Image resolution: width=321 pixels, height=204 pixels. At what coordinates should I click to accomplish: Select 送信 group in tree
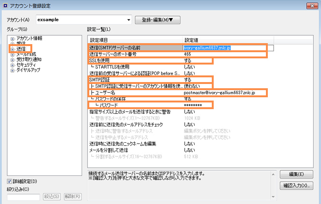tap(21, 49)
